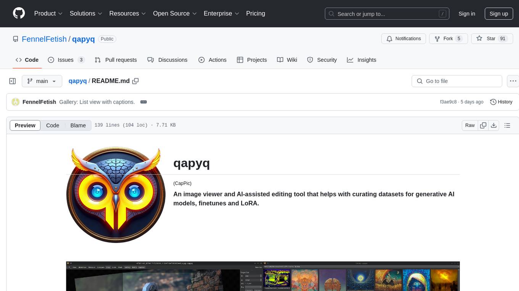This screenshot has height=291, width=519.
Task: Select the Code view
Action: 53,125
